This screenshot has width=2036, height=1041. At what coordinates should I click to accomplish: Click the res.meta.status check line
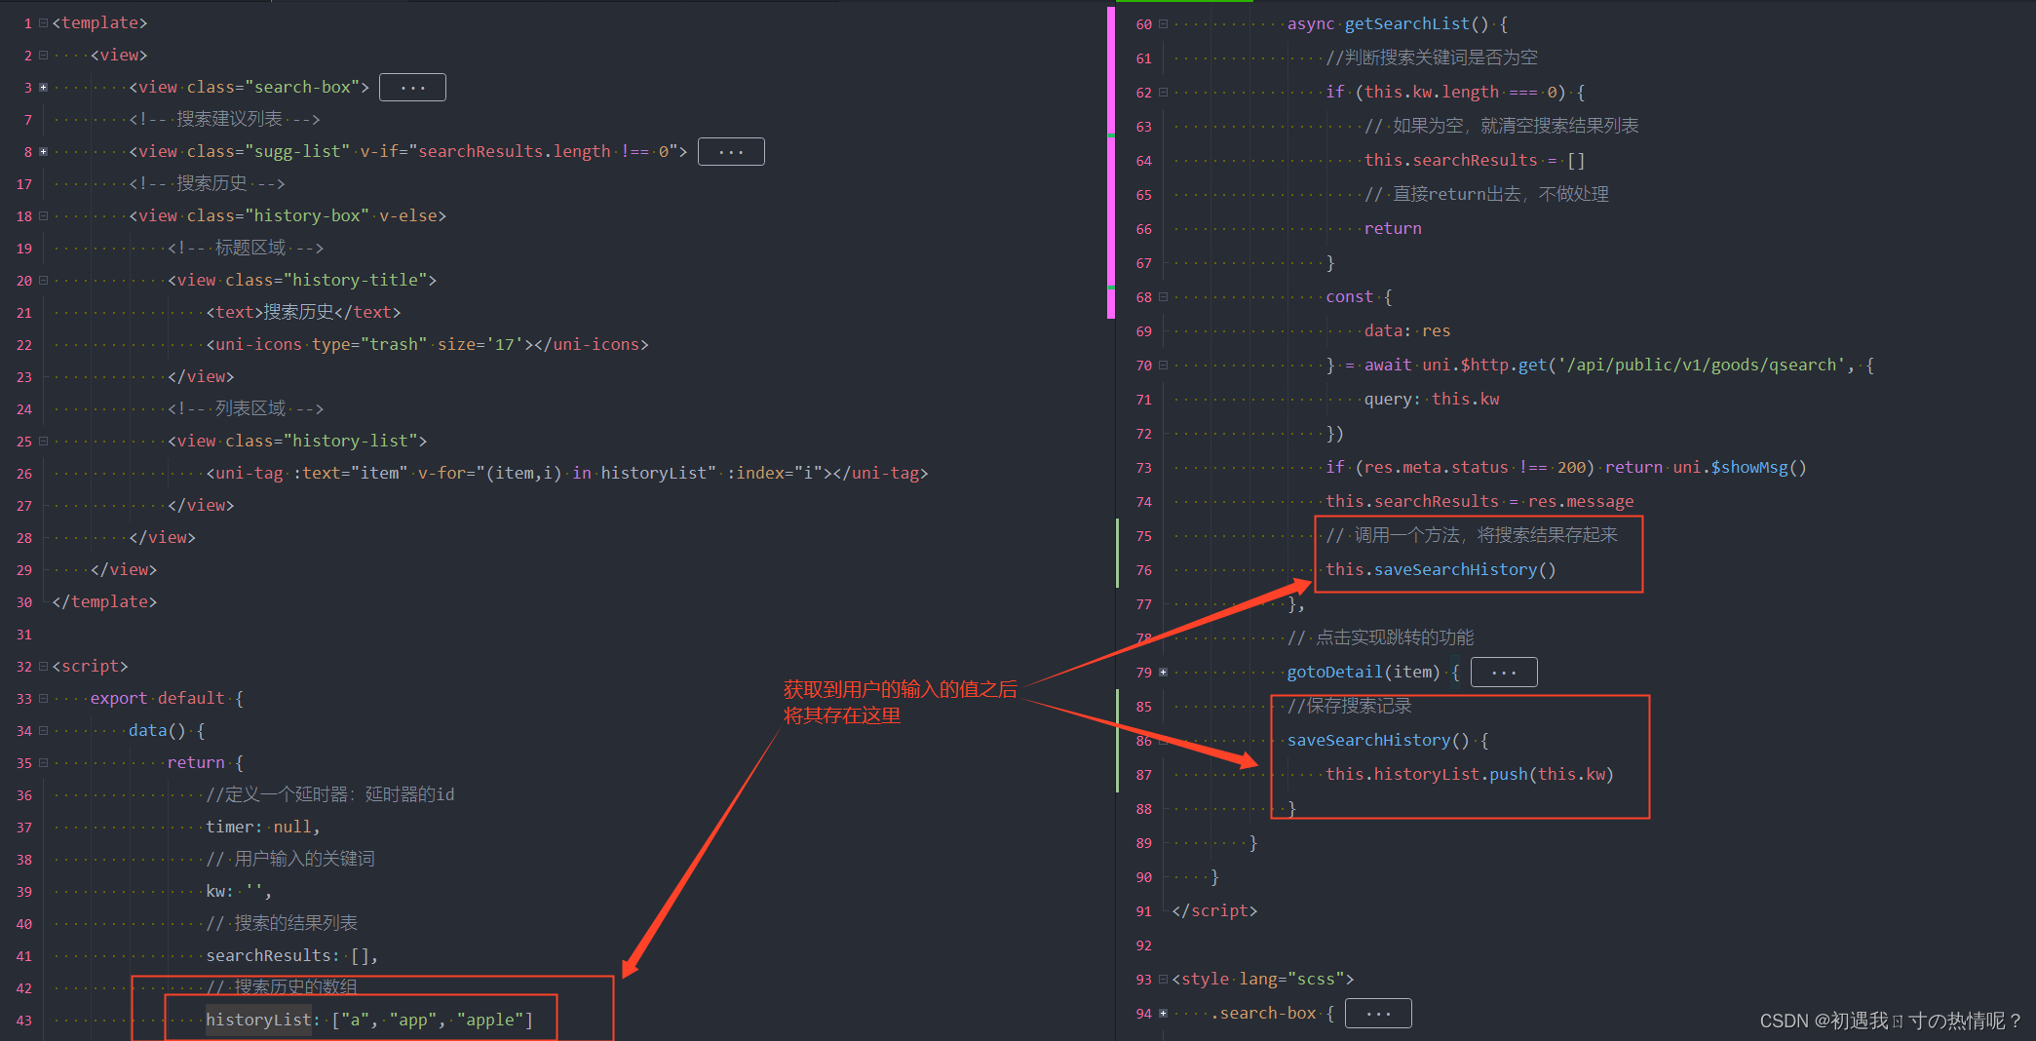1566,467
